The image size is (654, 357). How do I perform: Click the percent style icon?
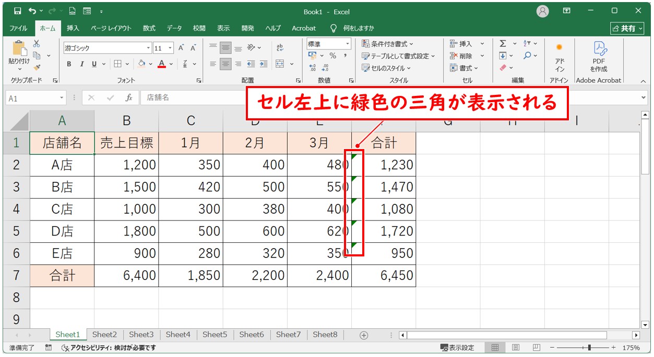point(332,56)
